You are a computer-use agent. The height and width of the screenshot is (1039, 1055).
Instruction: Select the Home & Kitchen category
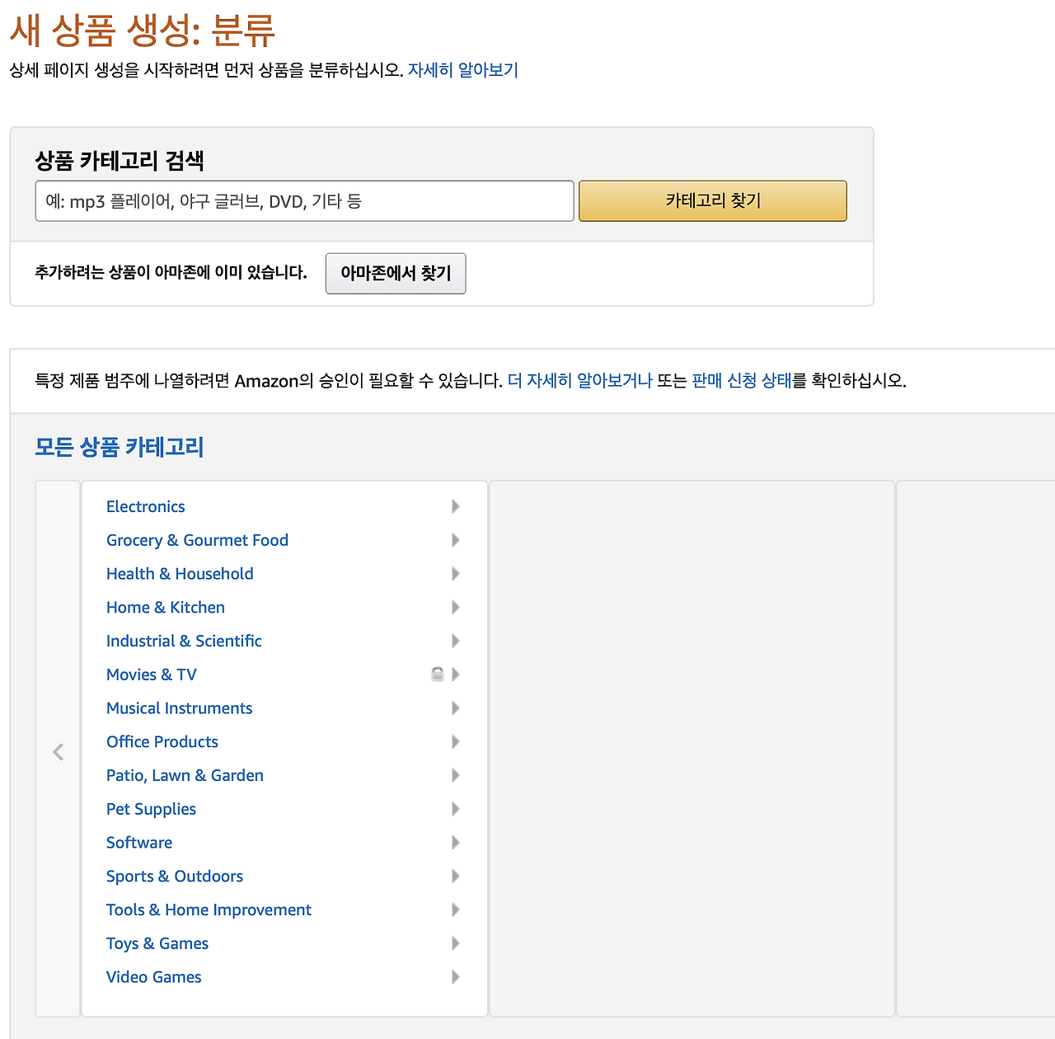(166, 608)
